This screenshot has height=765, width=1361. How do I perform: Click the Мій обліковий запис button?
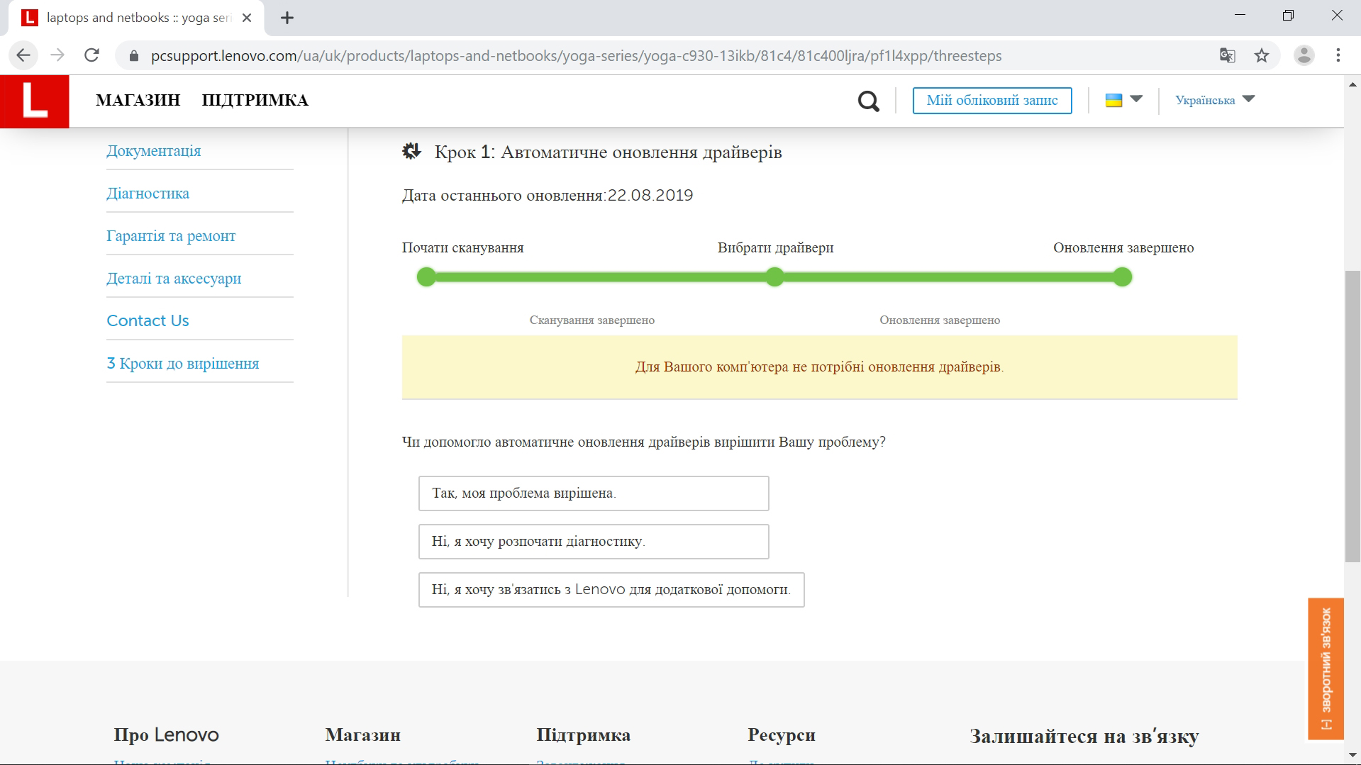[x=991, y=100]
